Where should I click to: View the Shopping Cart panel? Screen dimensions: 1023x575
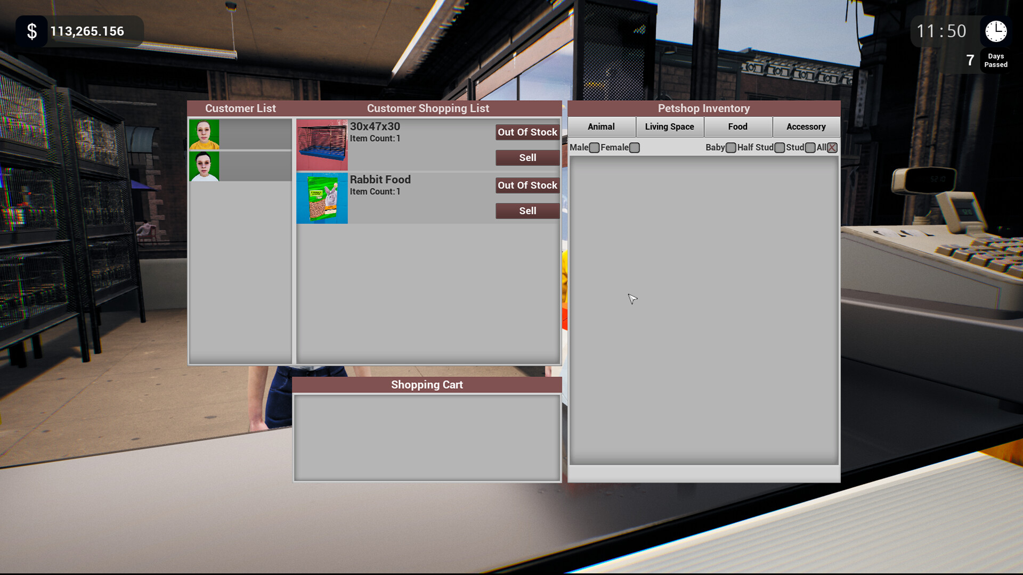[x=427, y=384]
